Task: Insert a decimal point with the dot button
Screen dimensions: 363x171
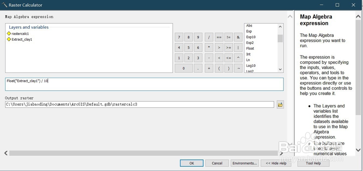Action: point(198,69)
